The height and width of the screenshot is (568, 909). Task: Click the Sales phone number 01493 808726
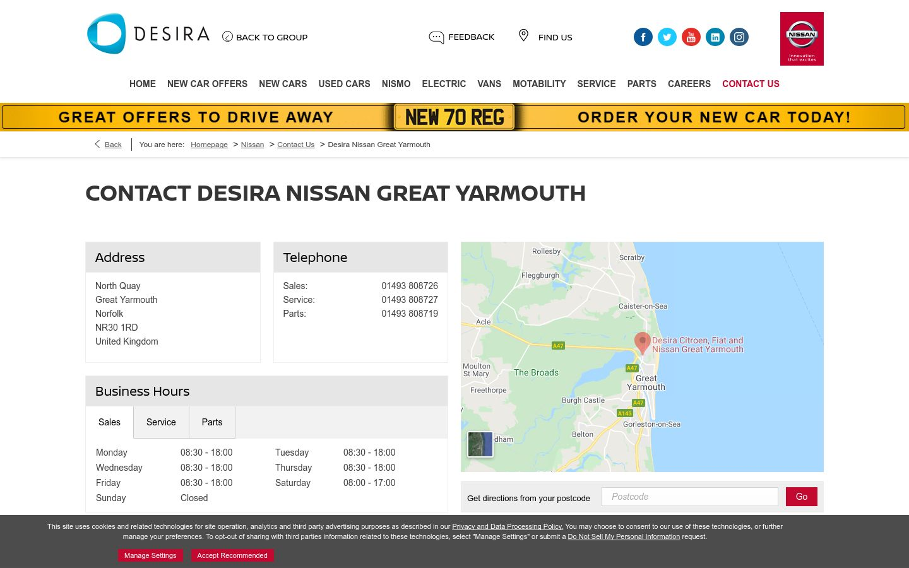point(410,286)
